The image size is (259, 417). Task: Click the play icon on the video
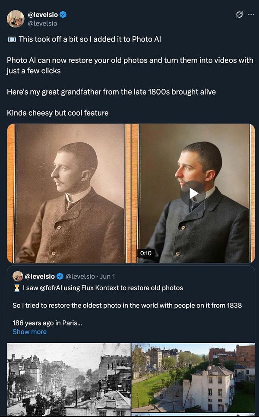(x=194, y=193)
